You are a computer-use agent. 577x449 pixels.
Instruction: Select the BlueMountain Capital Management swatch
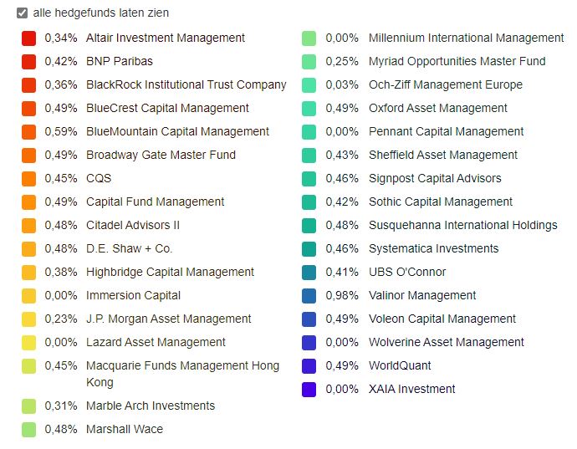pos(29,131)
